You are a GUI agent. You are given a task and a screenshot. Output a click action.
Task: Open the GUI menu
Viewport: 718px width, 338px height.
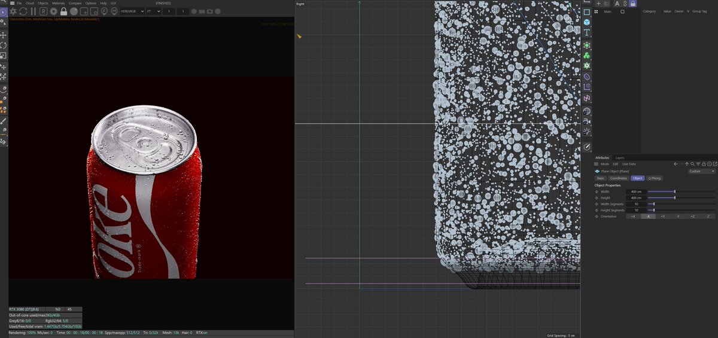coord(113,3)
